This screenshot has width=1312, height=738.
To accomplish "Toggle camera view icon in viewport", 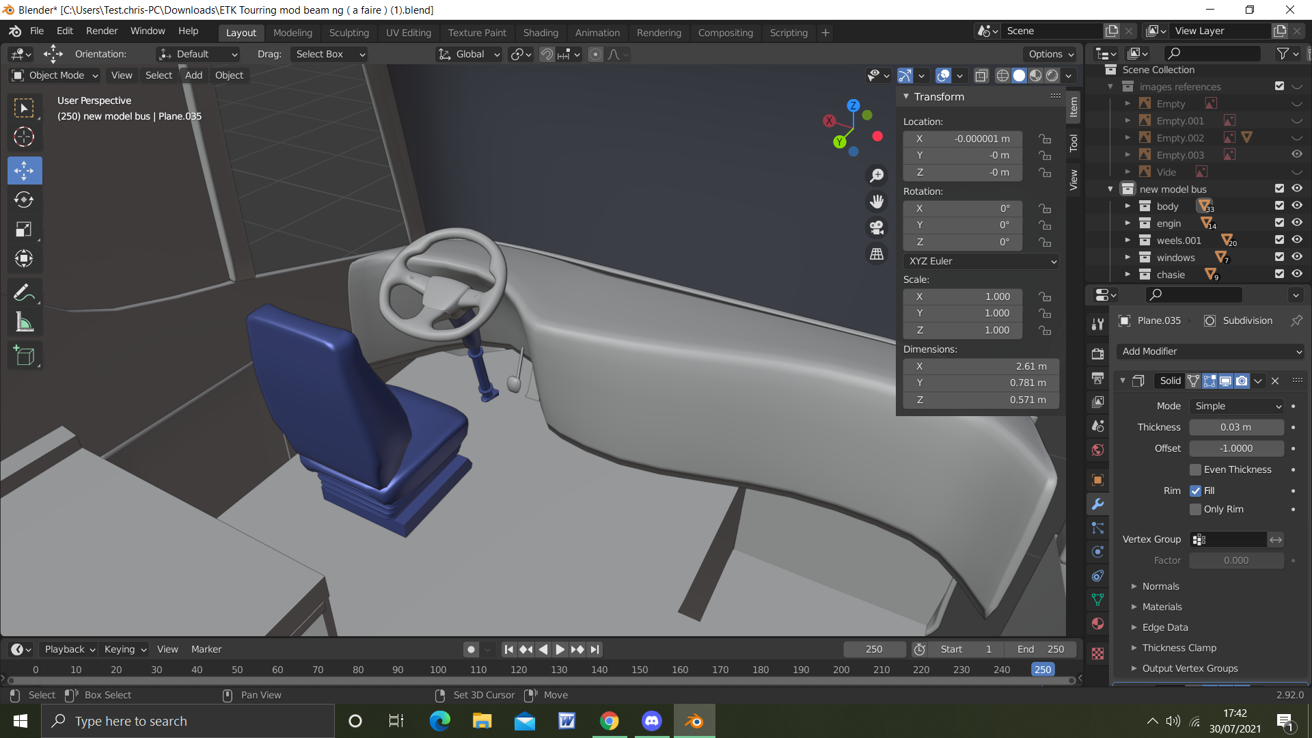I will (877, 228).
